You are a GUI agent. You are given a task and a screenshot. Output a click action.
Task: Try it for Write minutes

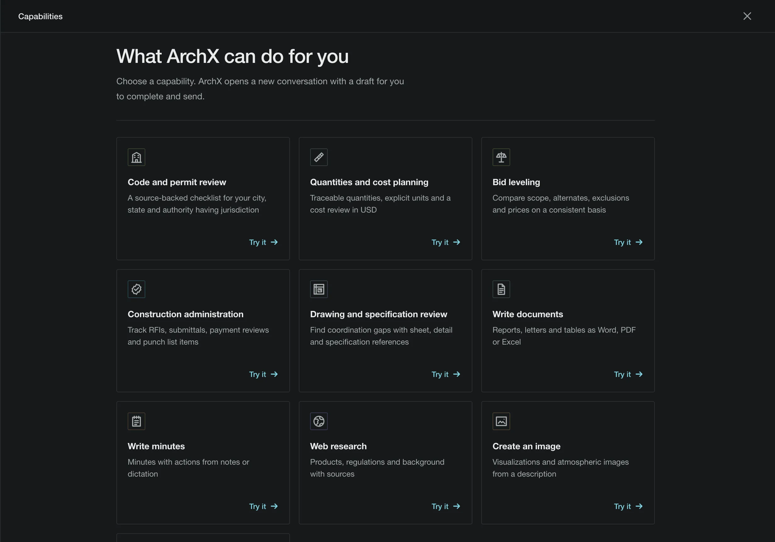[264, 506]
